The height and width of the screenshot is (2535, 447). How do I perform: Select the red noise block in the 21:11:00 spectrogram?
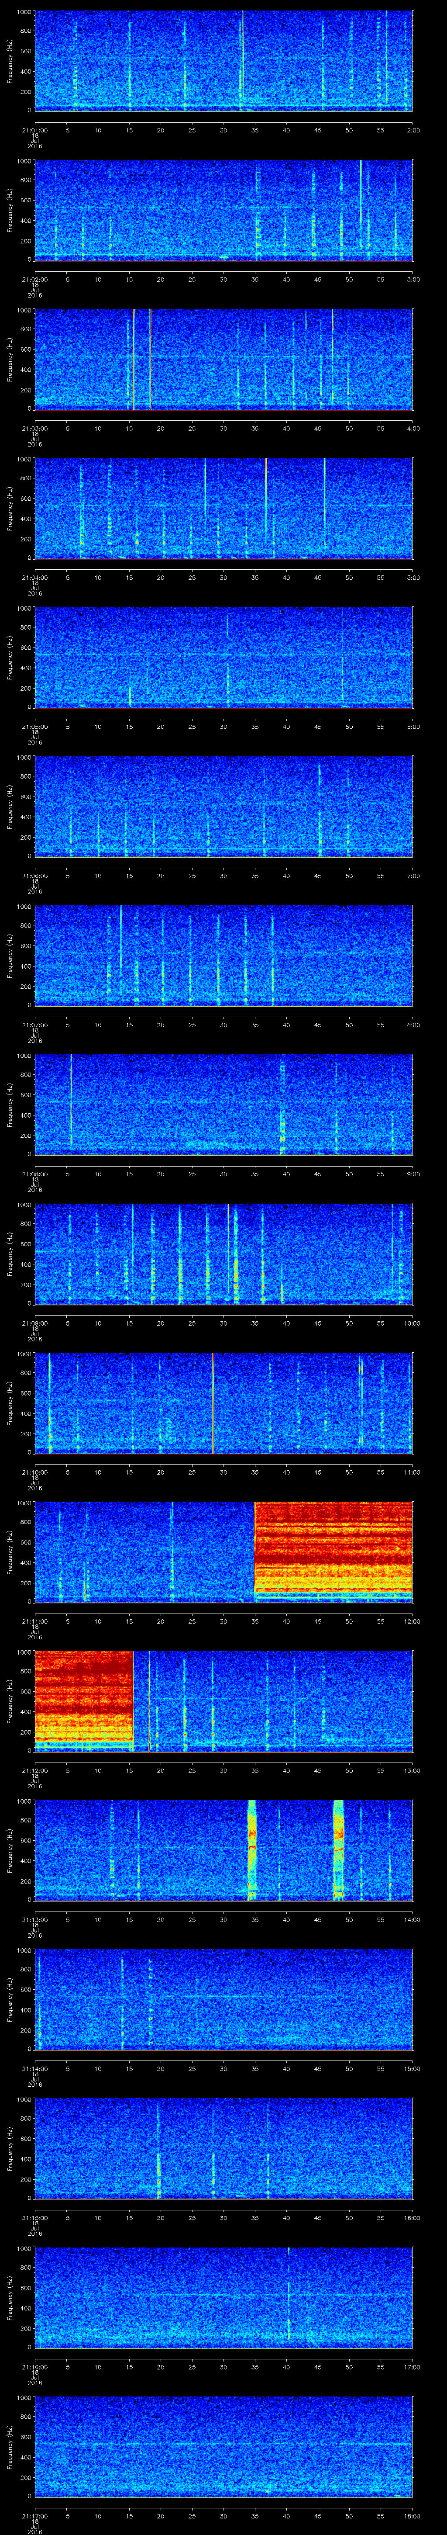click(333, 1549)
